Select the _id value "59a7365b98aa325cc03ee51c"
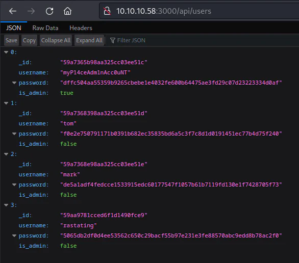This screenshot has height=263, width=299. (x=104, y=62)
